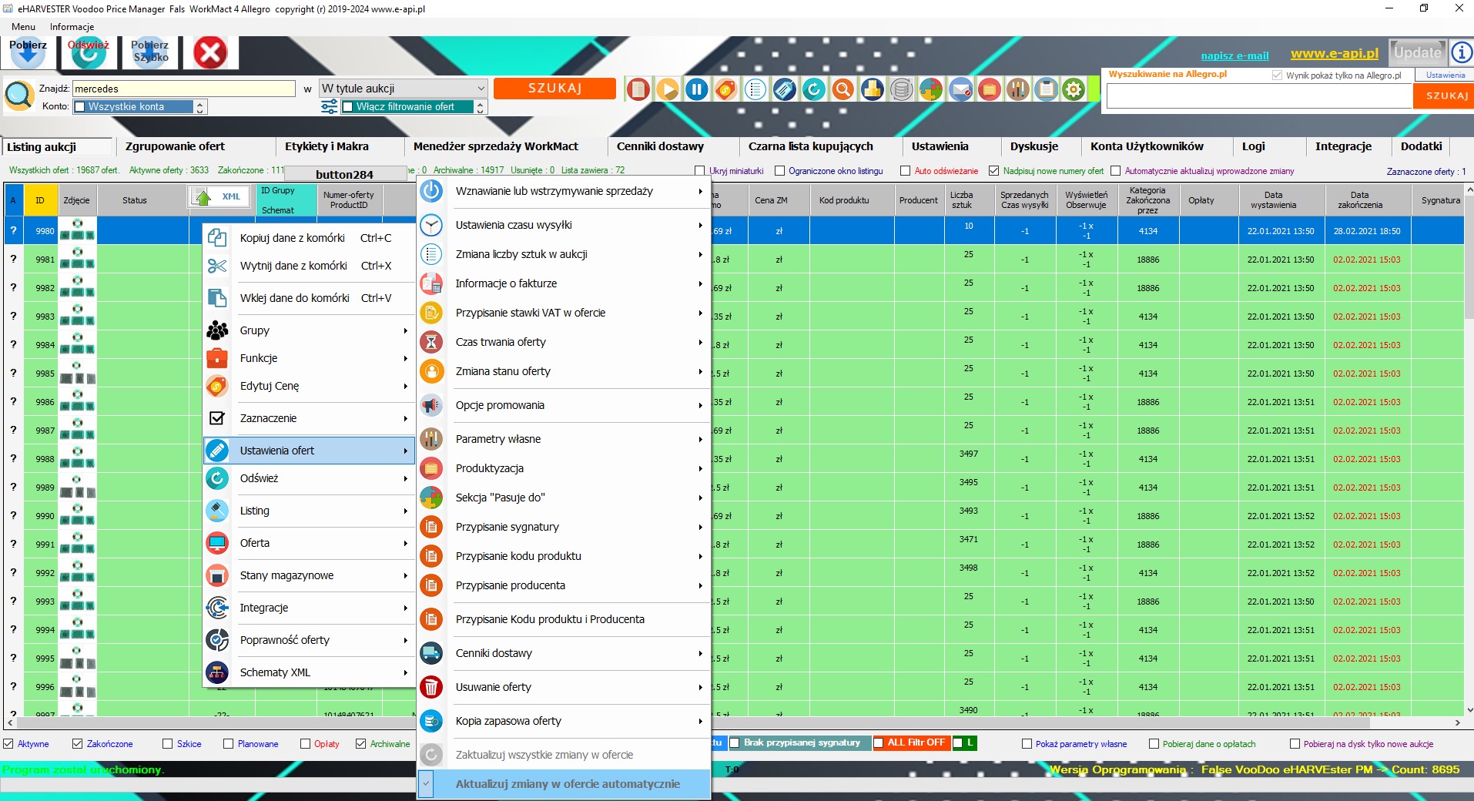Screen dimensions: 1474x801
Task: Click the filter sliders icon
Action: (329, 106)
